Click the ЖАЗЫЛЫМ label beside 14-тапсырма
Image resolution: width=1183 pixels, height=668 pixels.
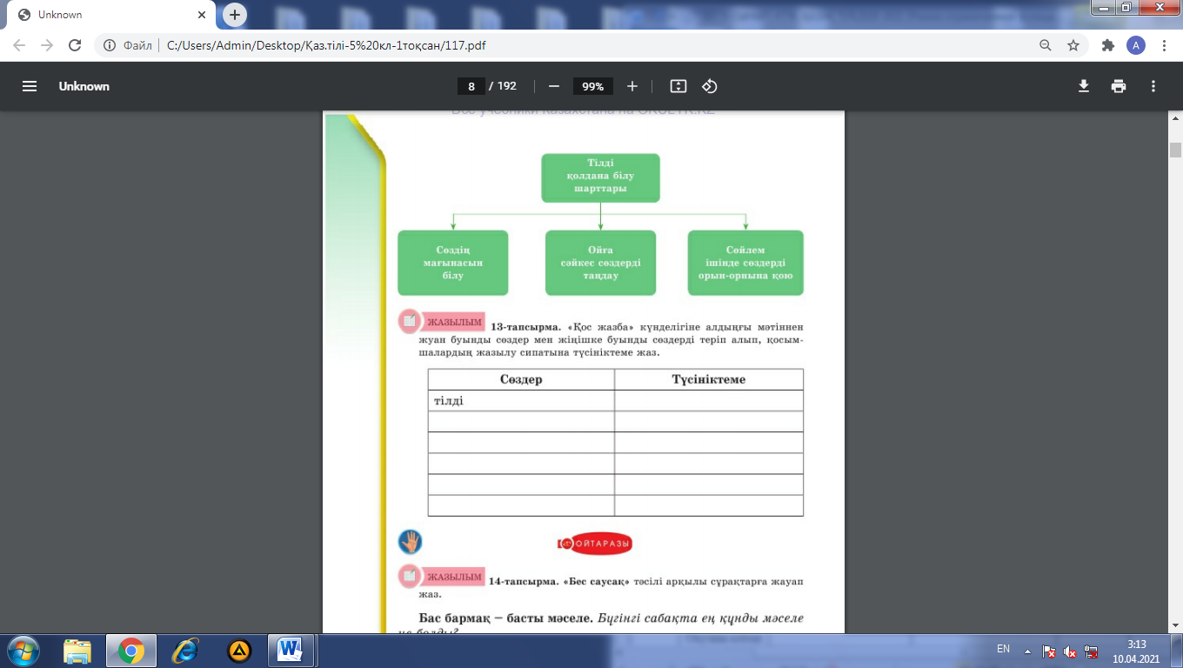coord(454,577)
